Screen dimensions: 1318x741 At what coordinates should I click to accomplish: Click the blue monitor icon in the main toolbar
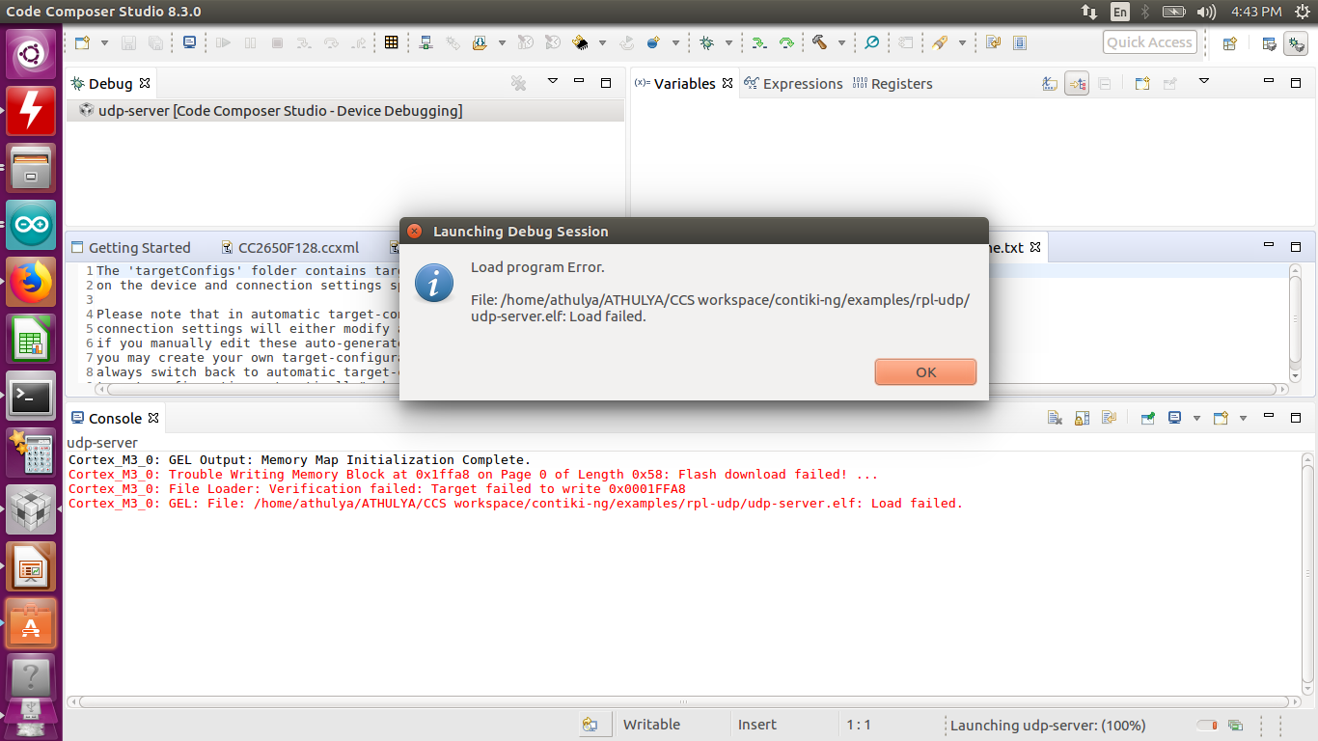click(189, 42)
